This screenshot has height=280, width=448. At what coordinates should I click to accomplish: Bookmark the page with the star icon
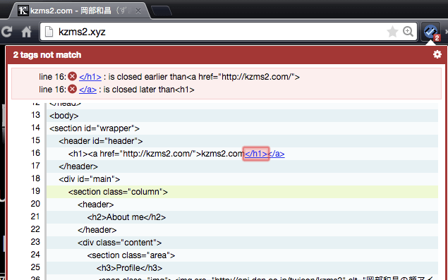click(x=392, y=32)
